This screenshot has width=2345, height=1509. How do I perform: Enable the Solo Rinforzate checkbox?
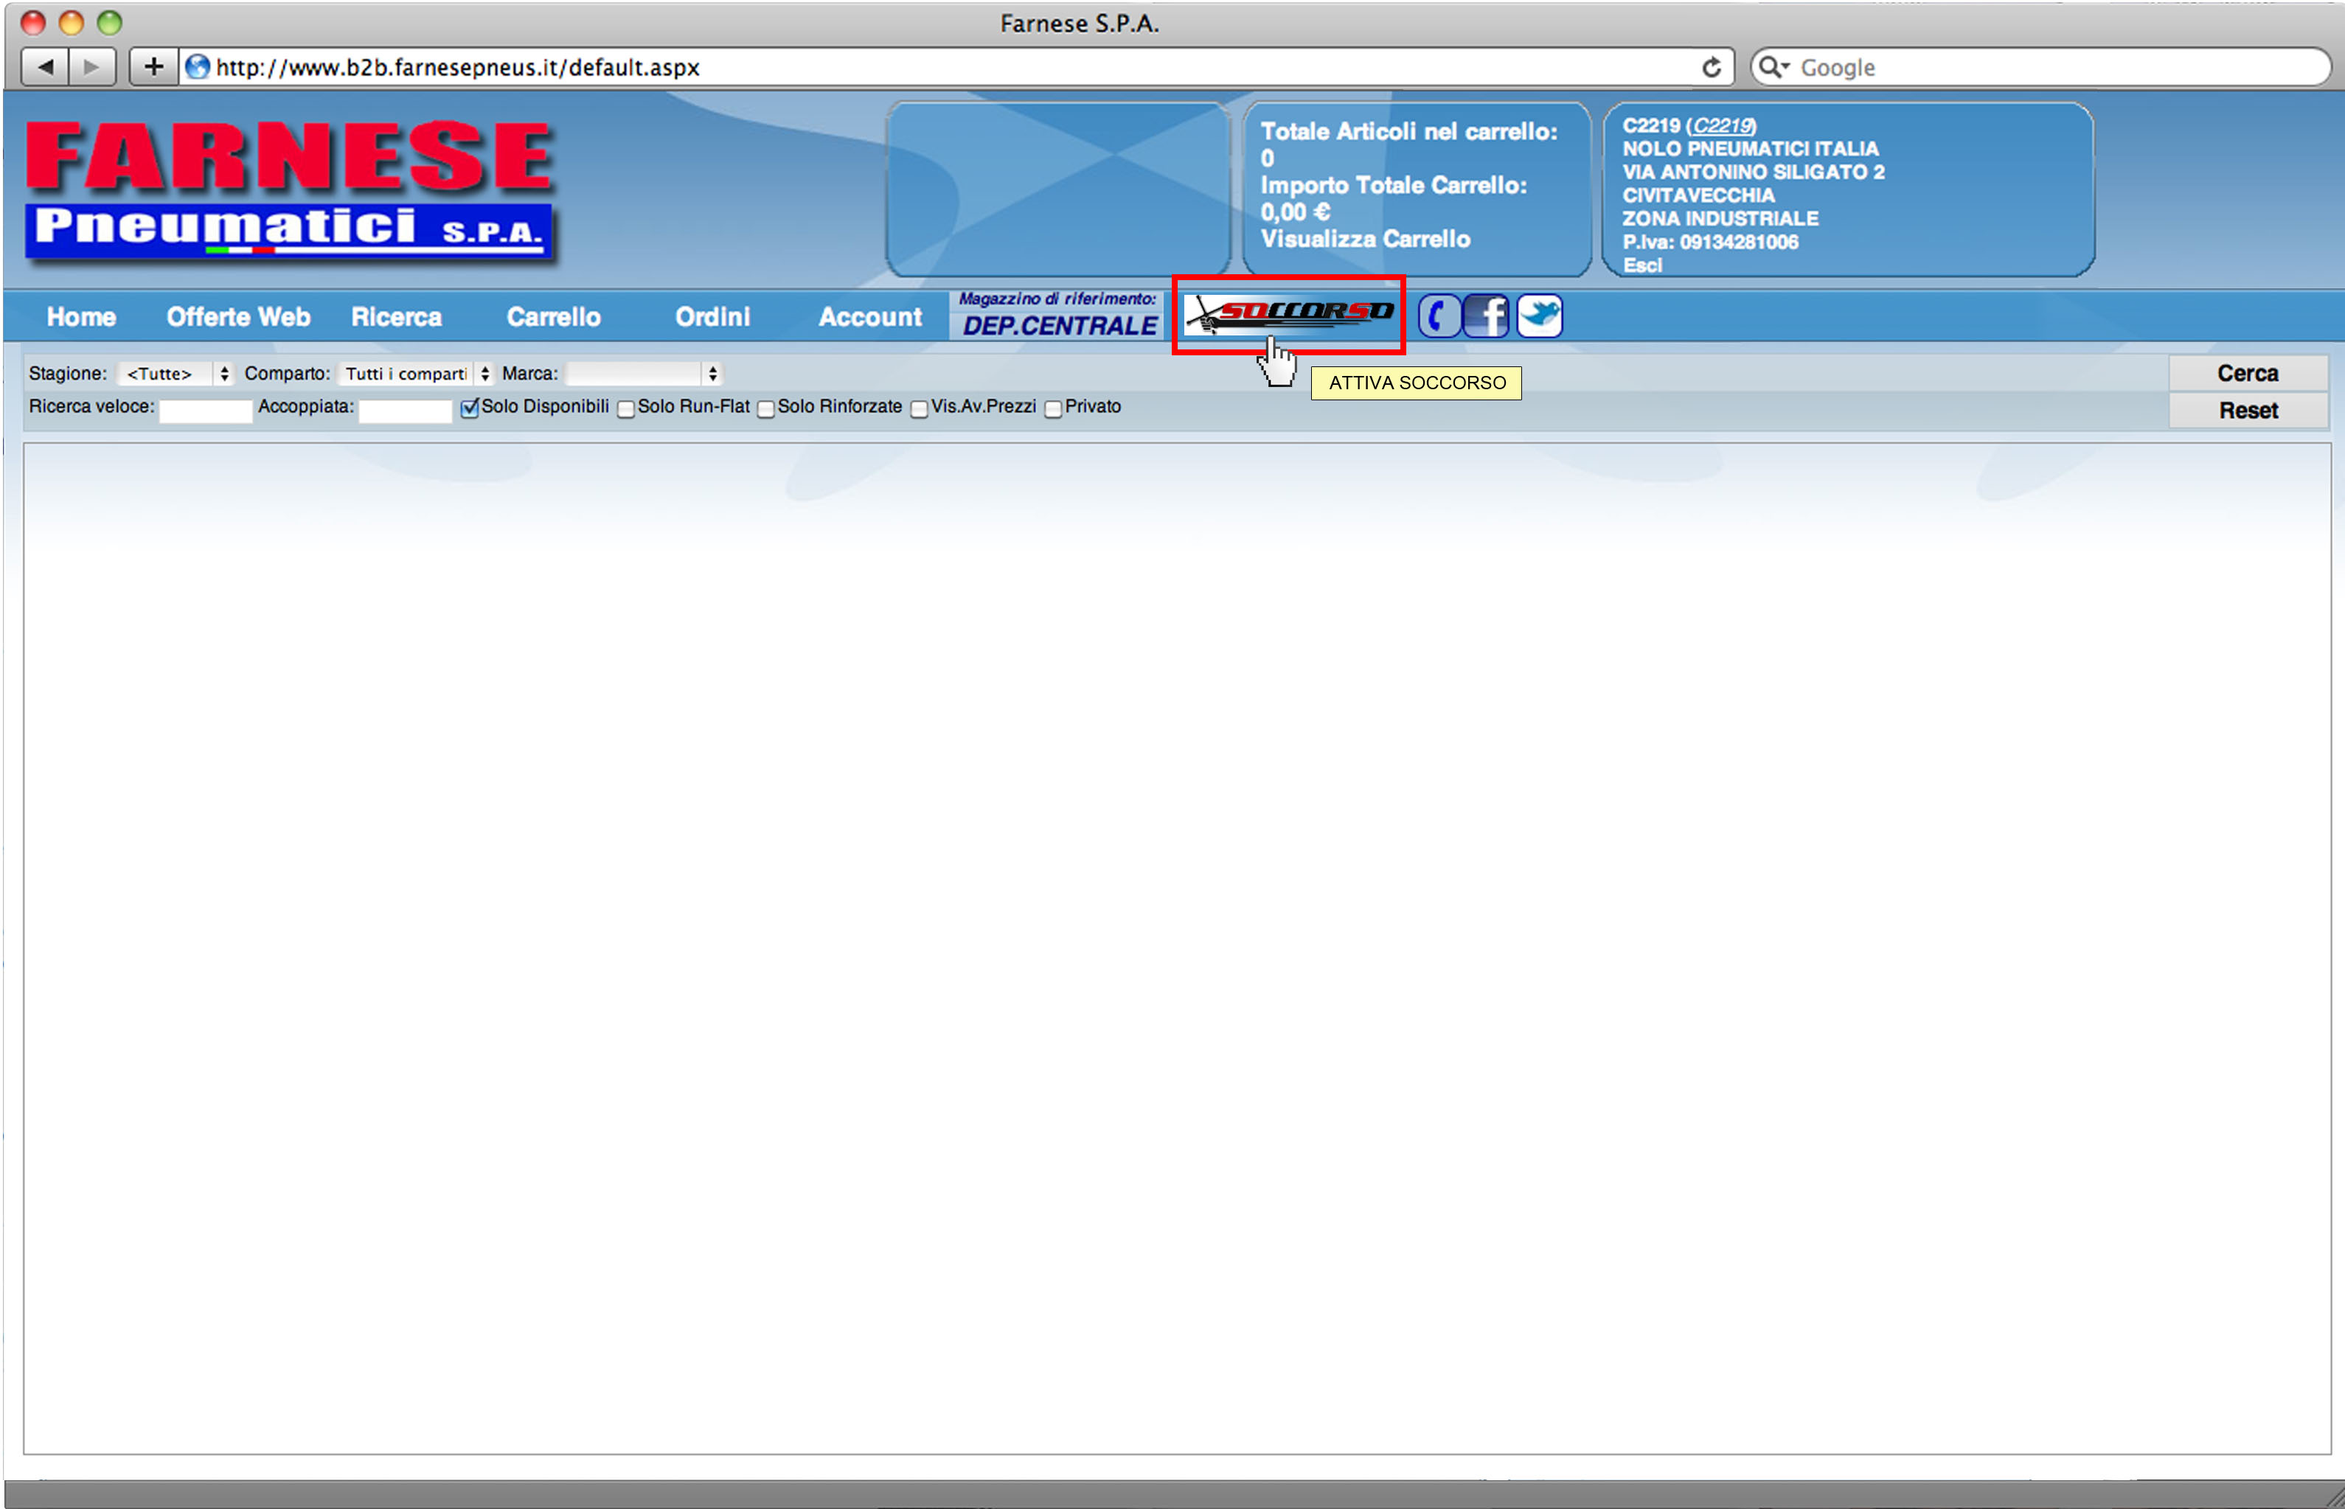[765, 408]
